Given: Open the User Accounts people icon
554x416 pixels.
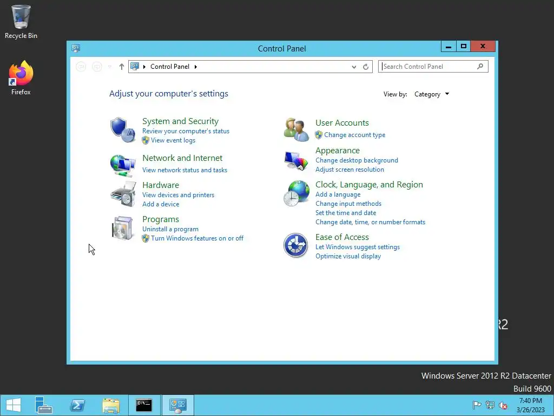Looking at the screenshot, I should tap(296, 130).
